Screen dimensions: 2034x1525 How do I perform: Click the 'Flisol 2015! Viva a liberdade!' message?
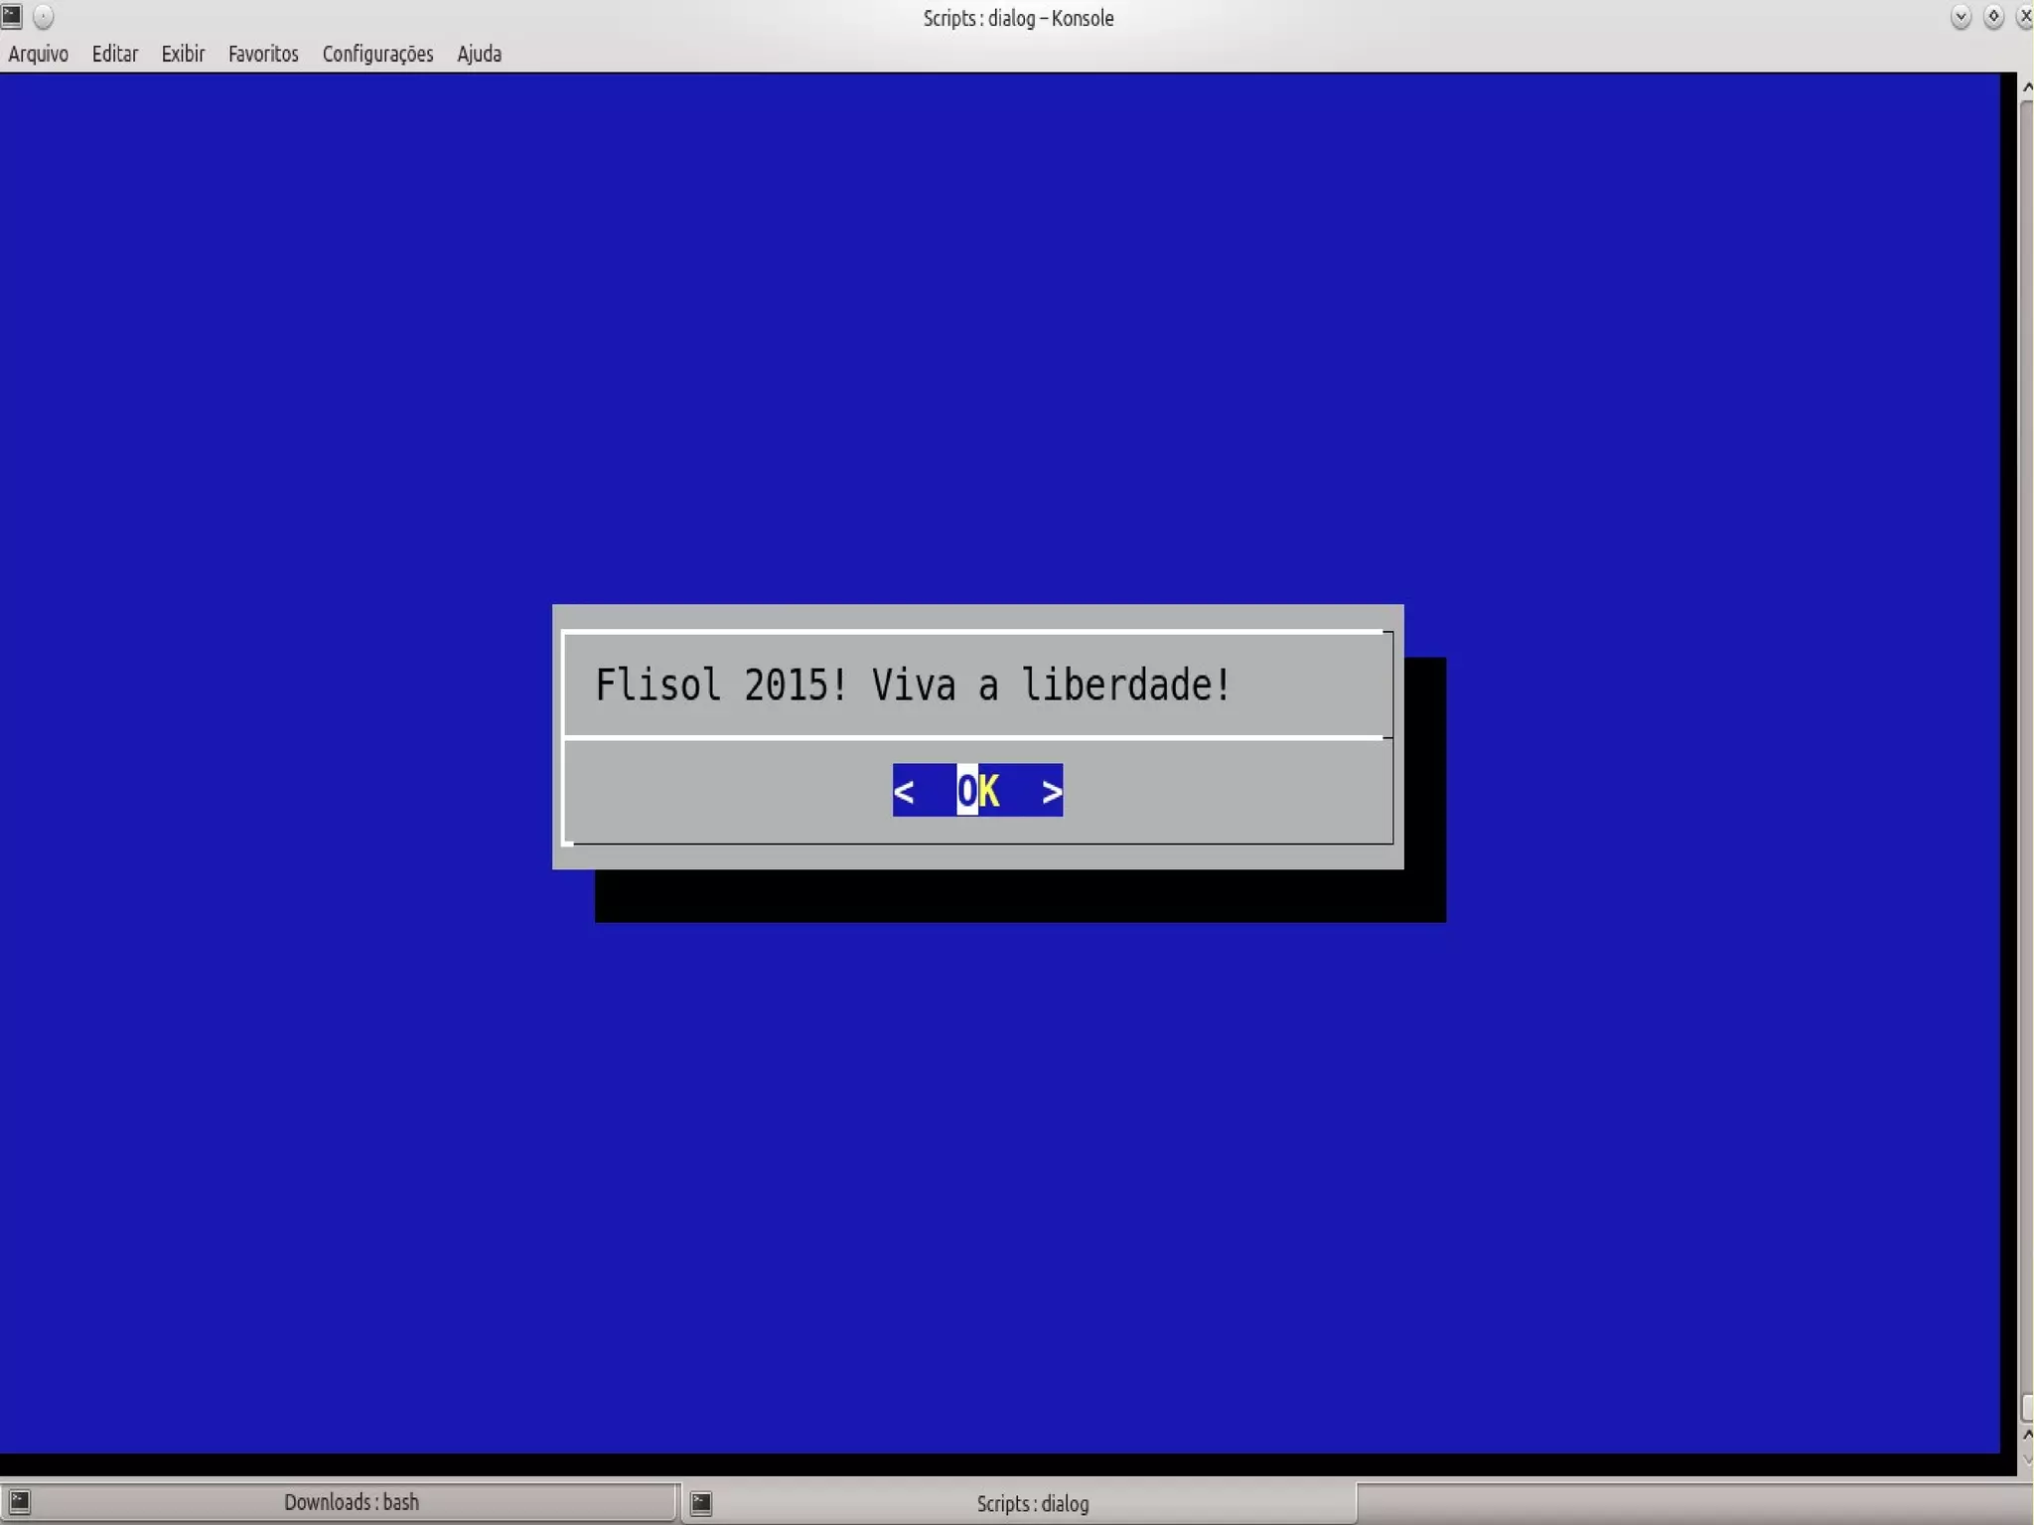click(x=913, y=685)
